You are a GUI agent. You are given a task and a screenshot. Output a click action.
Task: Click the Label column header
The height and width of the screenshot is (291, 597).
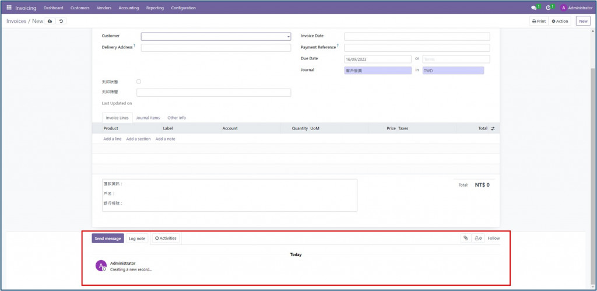coord(168,128)
